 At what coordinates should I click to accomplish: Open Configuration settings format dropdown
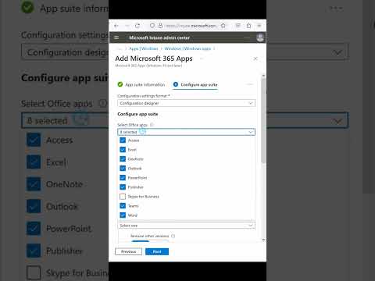pyautogui.click(x=186, y=103)
